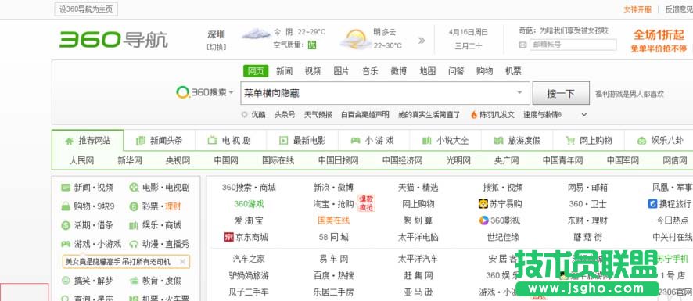
Task: Click the 教育·度假 sidebar icon
Action: [134, 281]
